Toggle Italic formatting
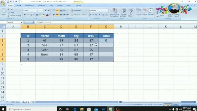 pos(28,15)
